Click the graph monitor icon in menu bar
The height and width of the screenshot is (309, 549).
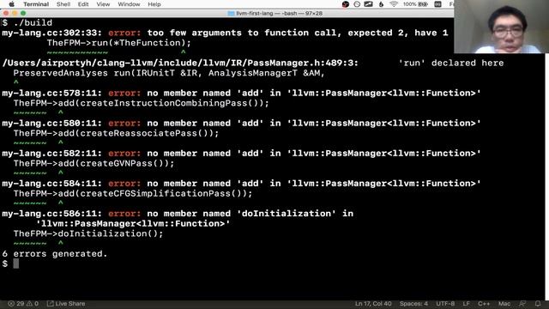click(368, 4)
